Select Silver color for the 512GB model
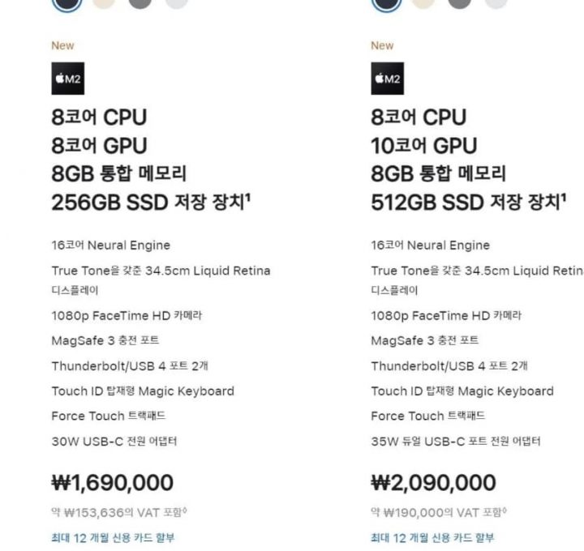 [x=496, y=3]
